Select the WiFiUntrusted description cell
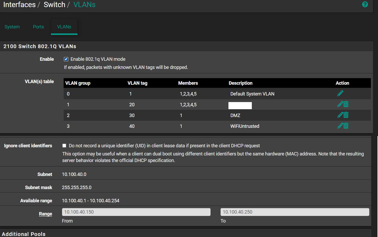Viewport: 378px width, 237px height. tap(245, 126)
